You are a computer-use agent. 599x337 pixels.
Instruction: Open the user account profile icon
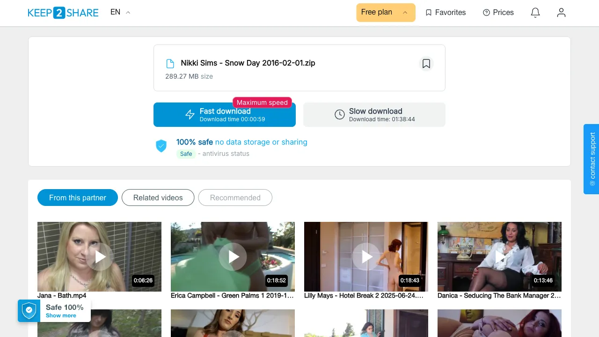[x=561, y=13]
